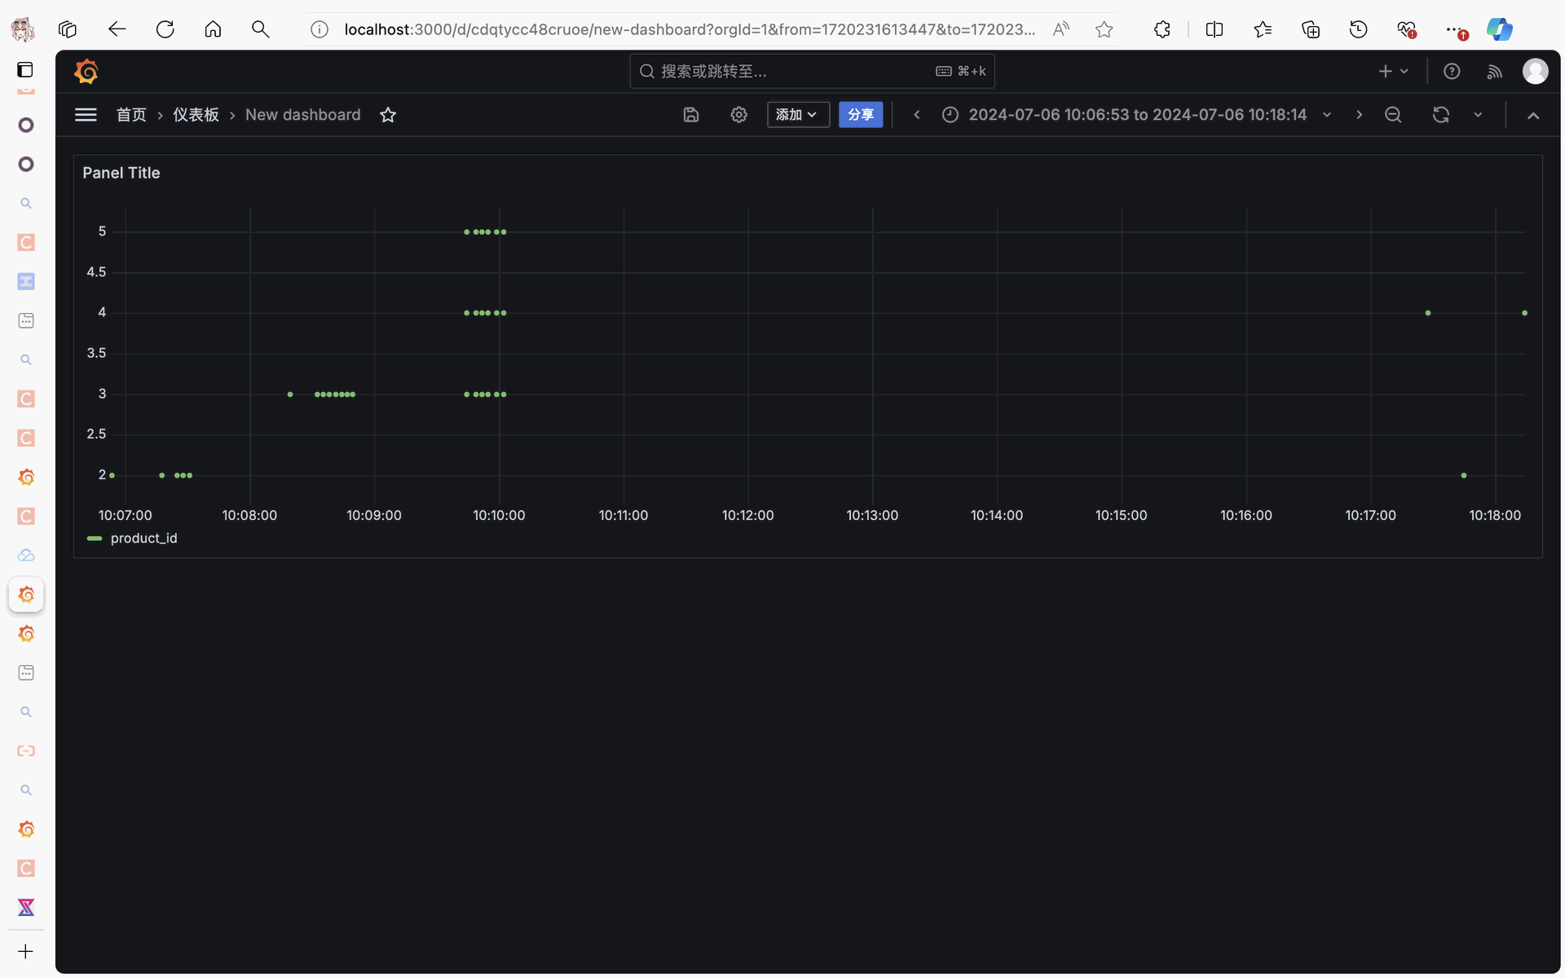Click the Grafana logo icon

pyautogui.click(x=86, y=72)
